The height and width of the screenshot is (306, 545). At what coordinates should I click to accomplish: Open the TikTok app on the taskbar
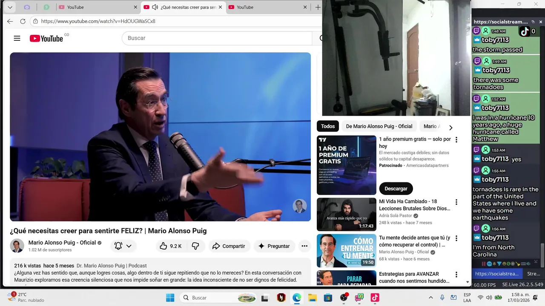375,297
